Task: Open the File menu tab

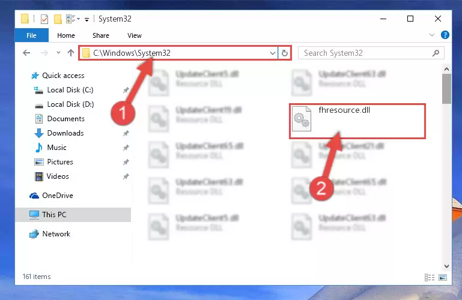Action: pyautogui.click(x=31, y=35)
